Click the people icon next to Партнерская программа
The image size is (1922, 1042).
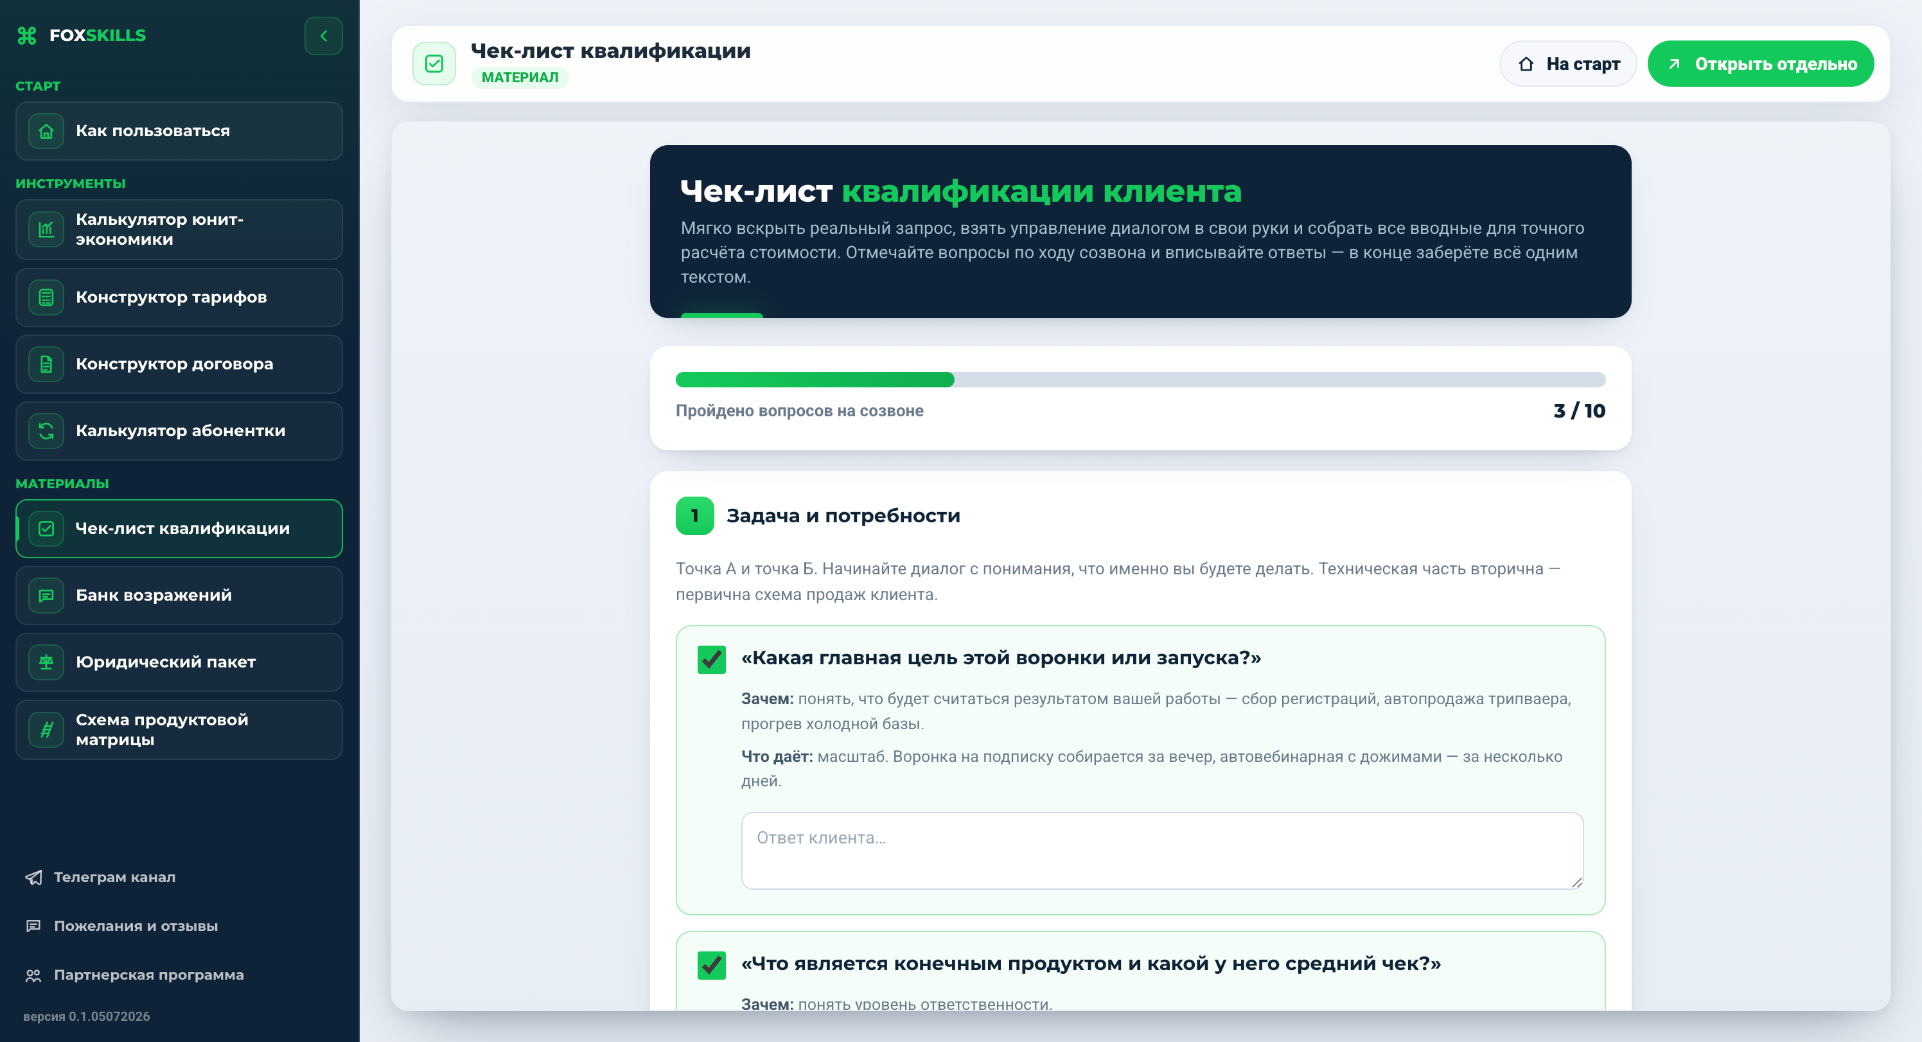click(x=33, y=976)
